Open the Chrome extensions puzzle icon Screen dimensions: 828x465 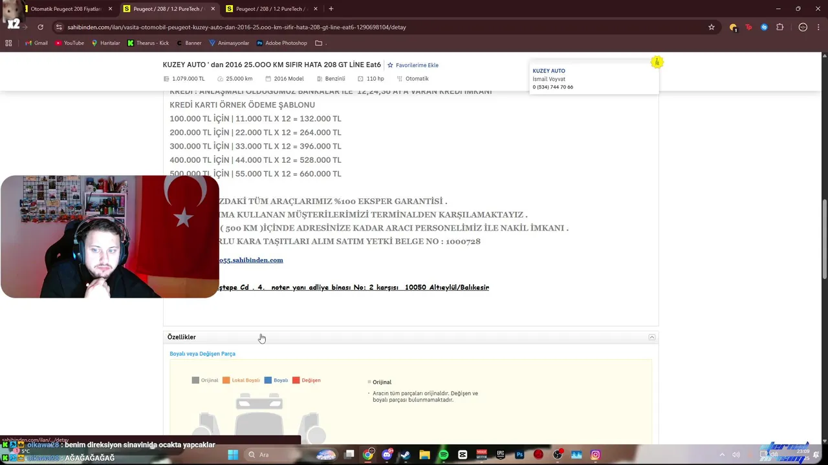coord(779,27)
